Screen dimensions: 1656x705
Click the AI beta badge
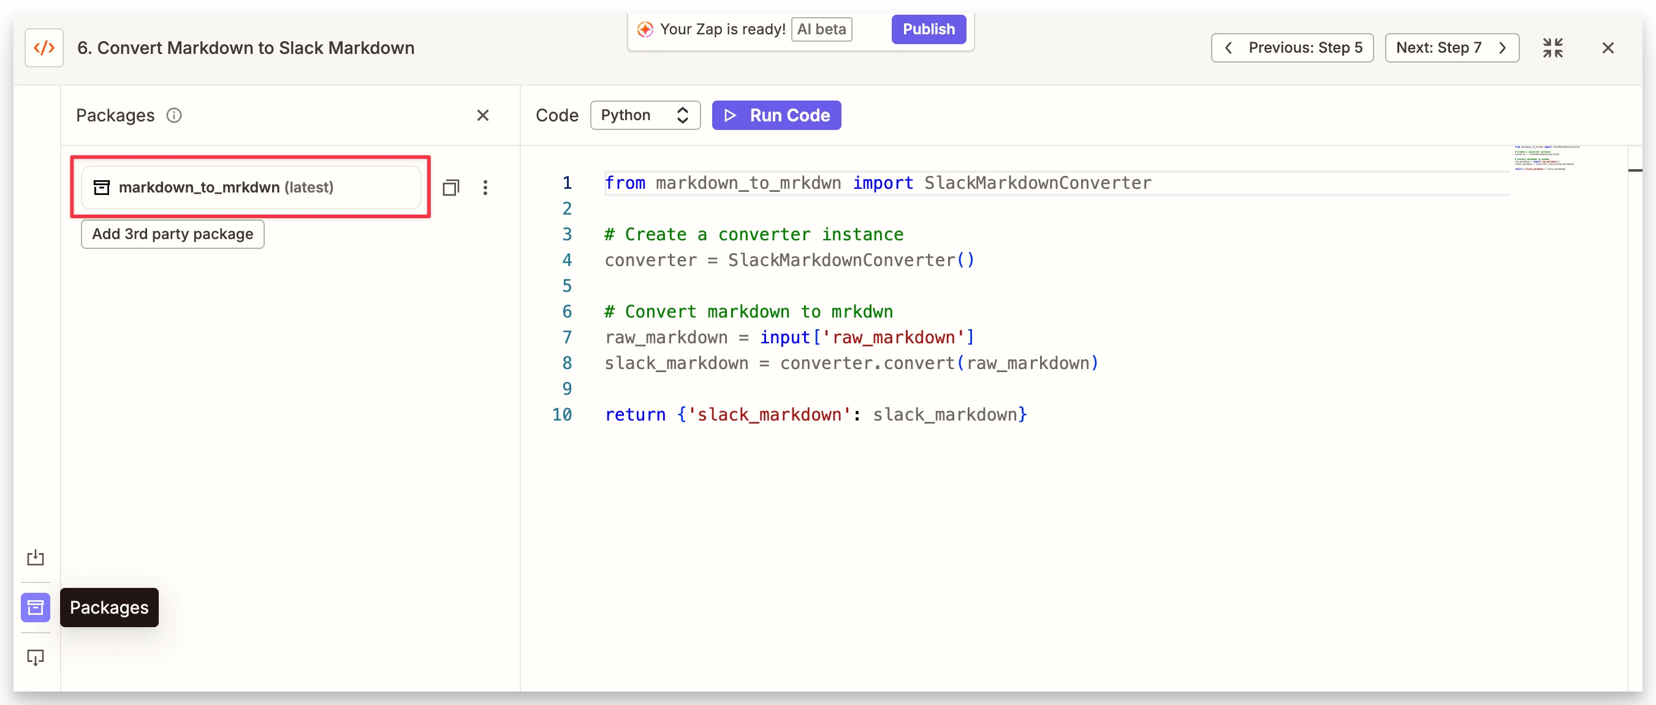click(x=821, y=29)
